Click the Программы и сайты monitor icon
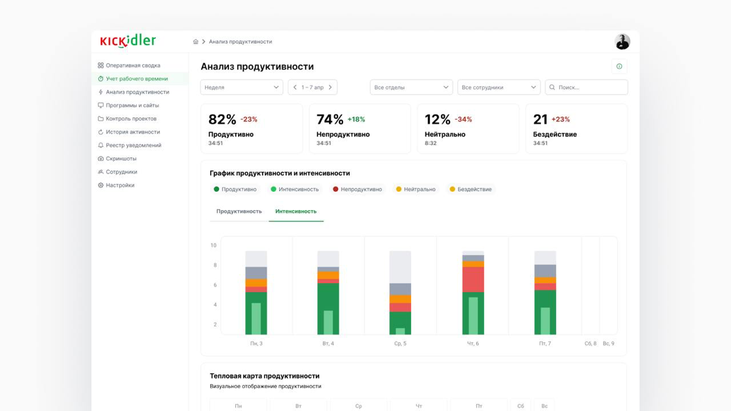 101,105
